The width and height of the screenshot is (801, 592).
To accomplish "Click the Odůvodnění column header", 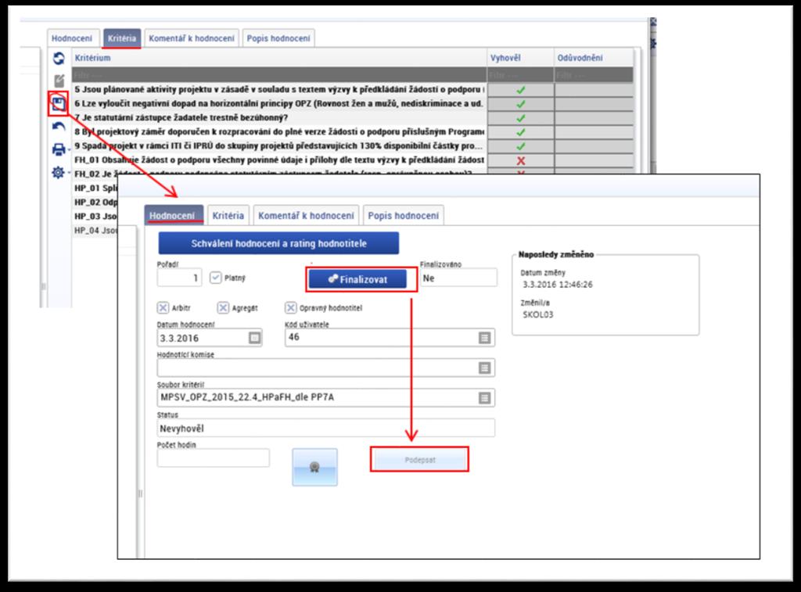I will 594,58.
